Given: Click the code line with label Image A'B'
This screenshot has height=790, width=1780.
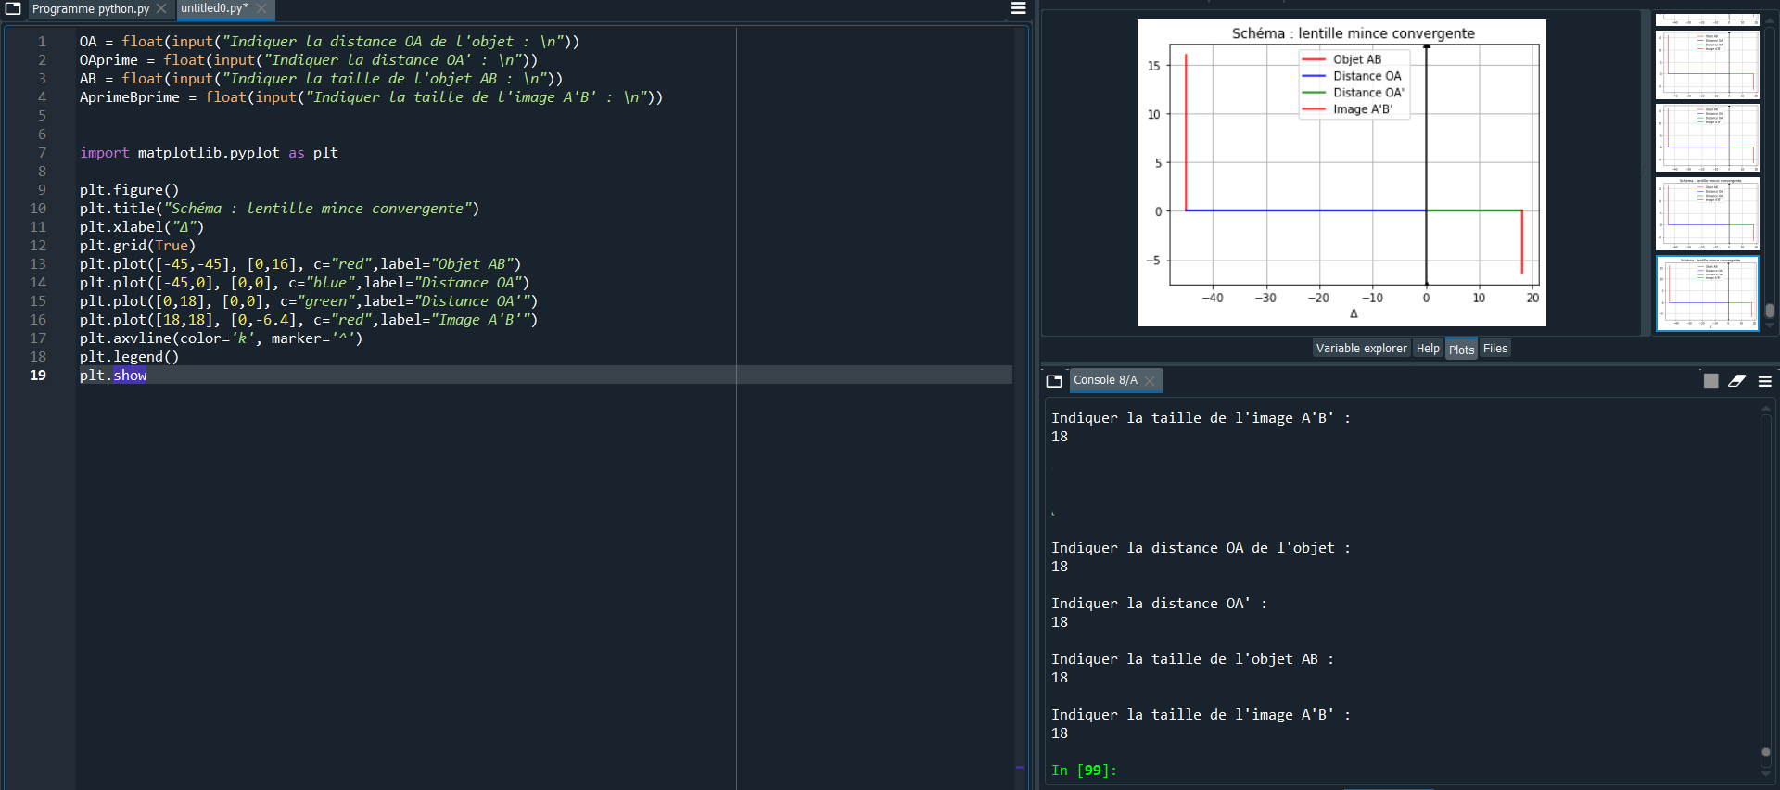Looking at the screenshot, I should coord(308,320).
